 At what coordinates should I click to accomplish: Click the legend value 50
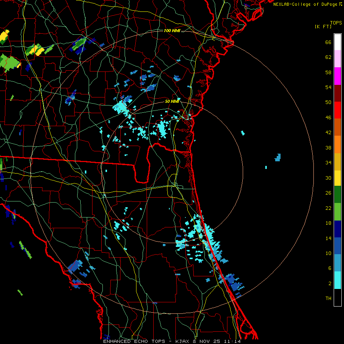(x=328, y=102)
